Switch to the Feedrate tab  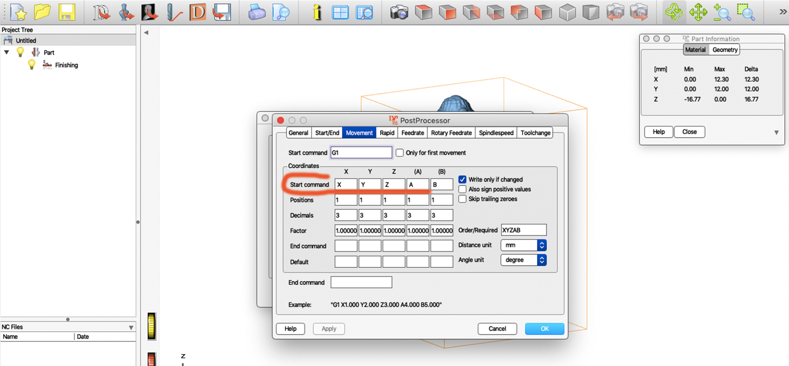coord(413,133)
